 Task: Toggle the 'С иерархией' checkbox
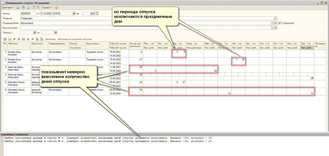[280, 23]
